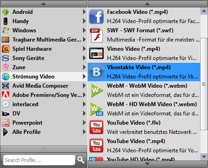Select the Strömung Video category
Image resolution: width=208 pixels, height=168 pixels.
pos(44,77)
